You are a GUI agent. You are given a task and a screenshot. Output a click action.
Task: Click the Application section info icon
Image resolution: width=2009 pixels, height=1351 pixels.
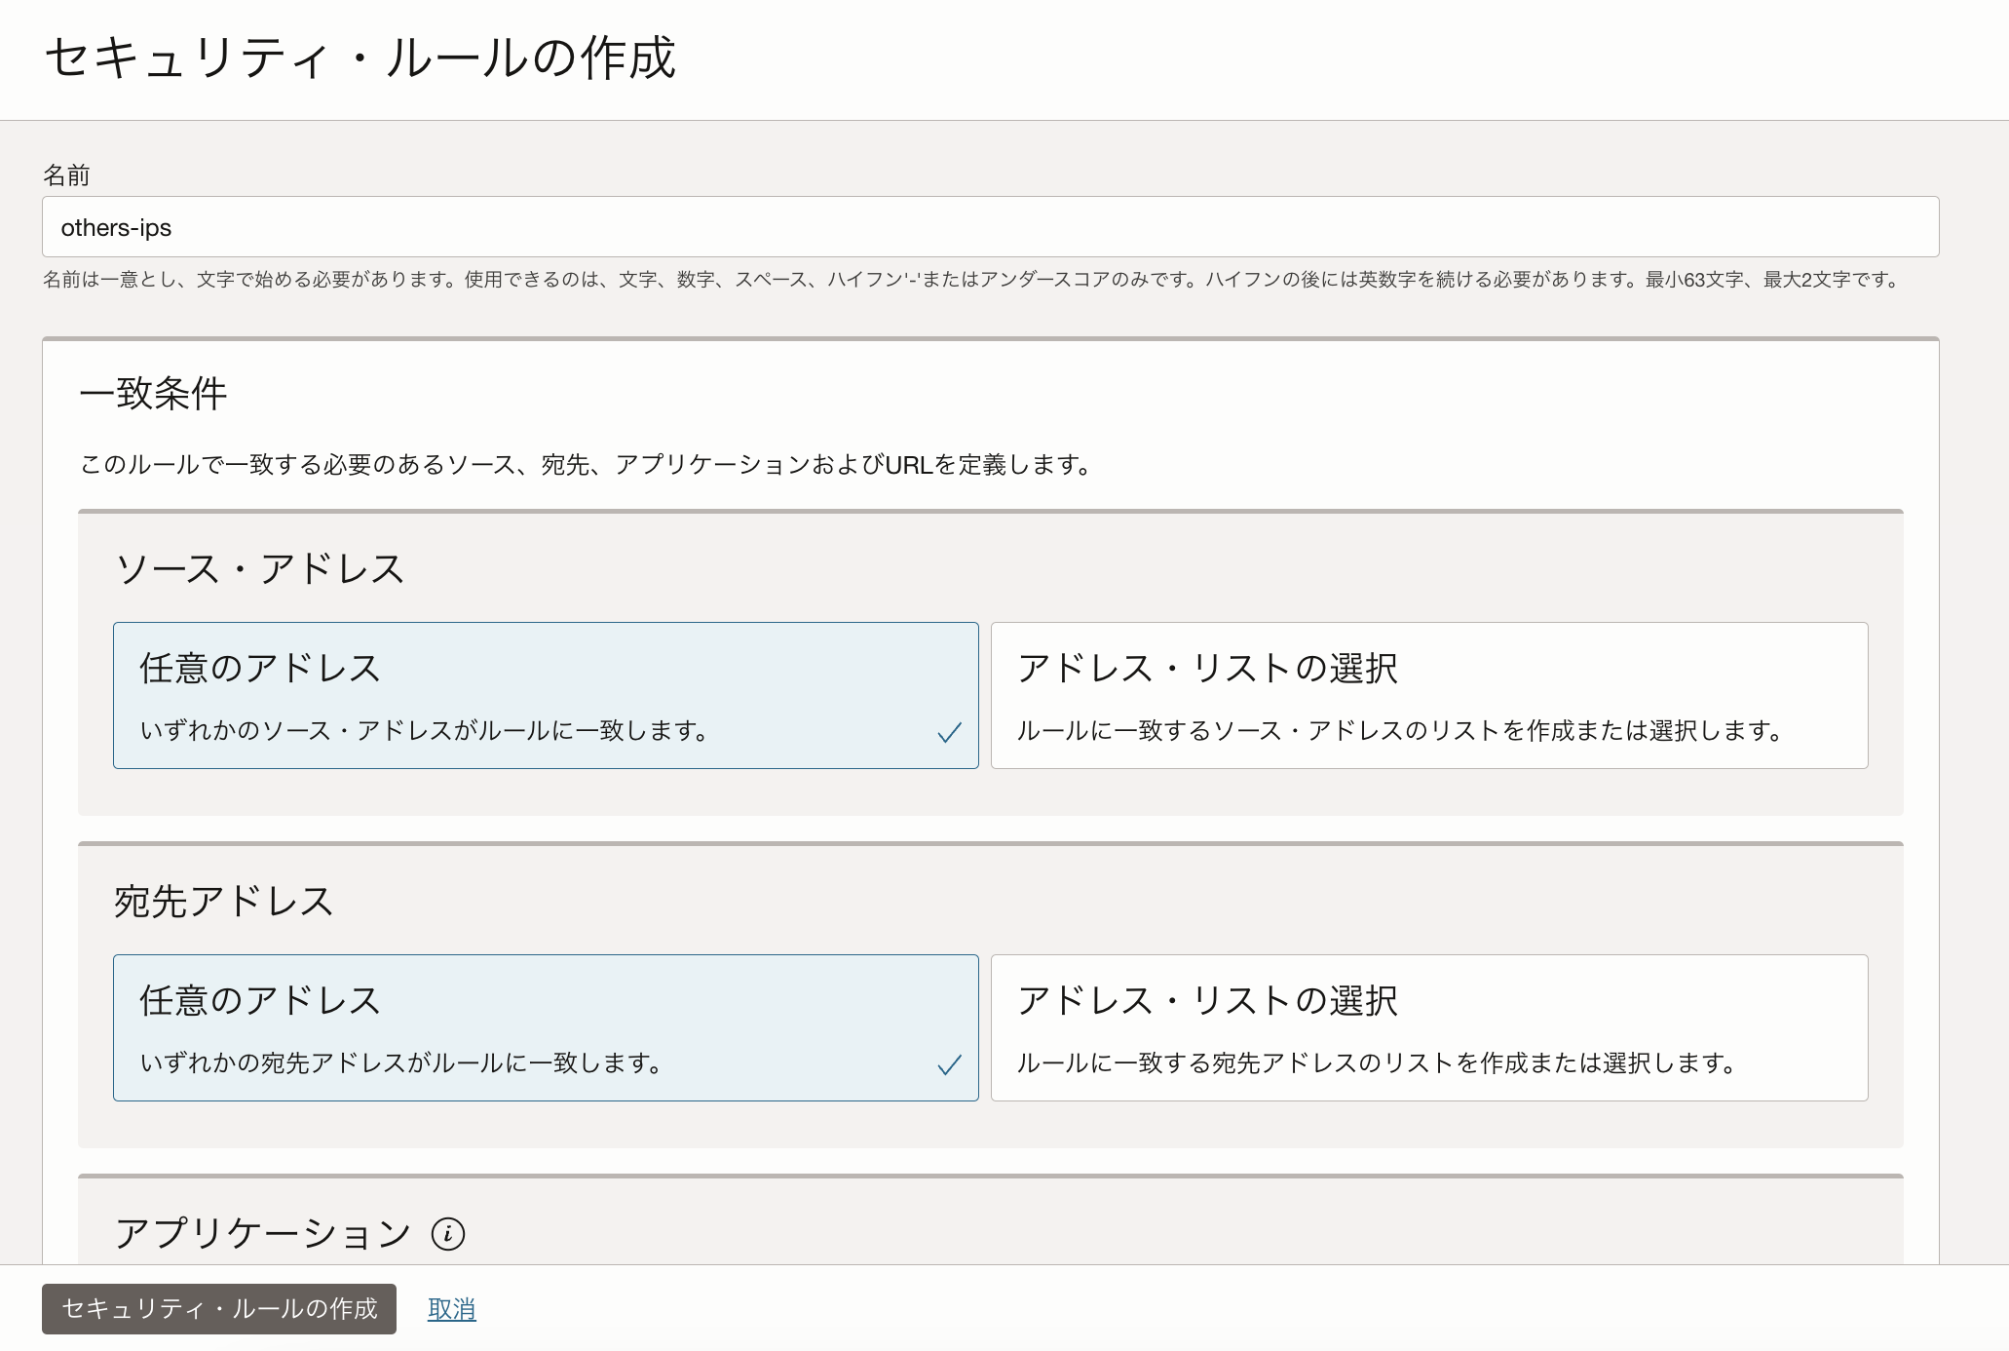448,1234
